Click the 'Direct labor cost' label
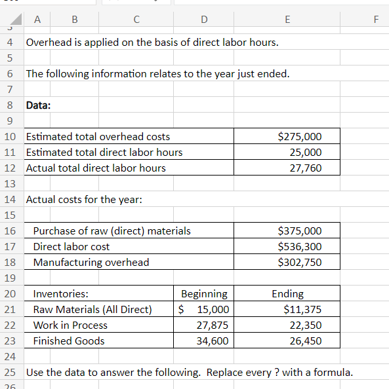Image resolution: width=389 pixels, height=389 pixels. (72, 247)
